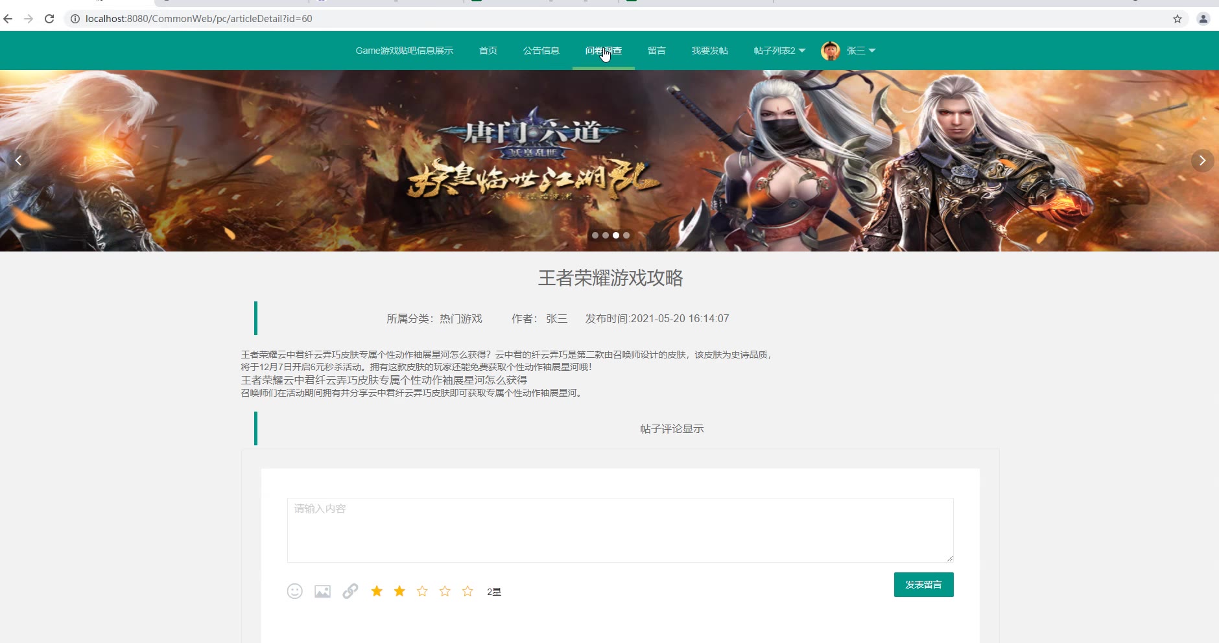Bookmark this page with the star icon
Image resolution: width=1219 pixels, height=643 pixels.
(x=1178, y=19)
